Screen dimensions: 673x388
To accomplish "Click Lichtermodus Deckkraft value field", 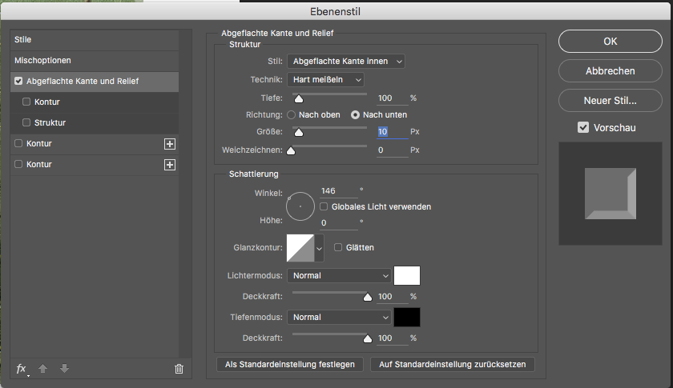I will 393,297.
